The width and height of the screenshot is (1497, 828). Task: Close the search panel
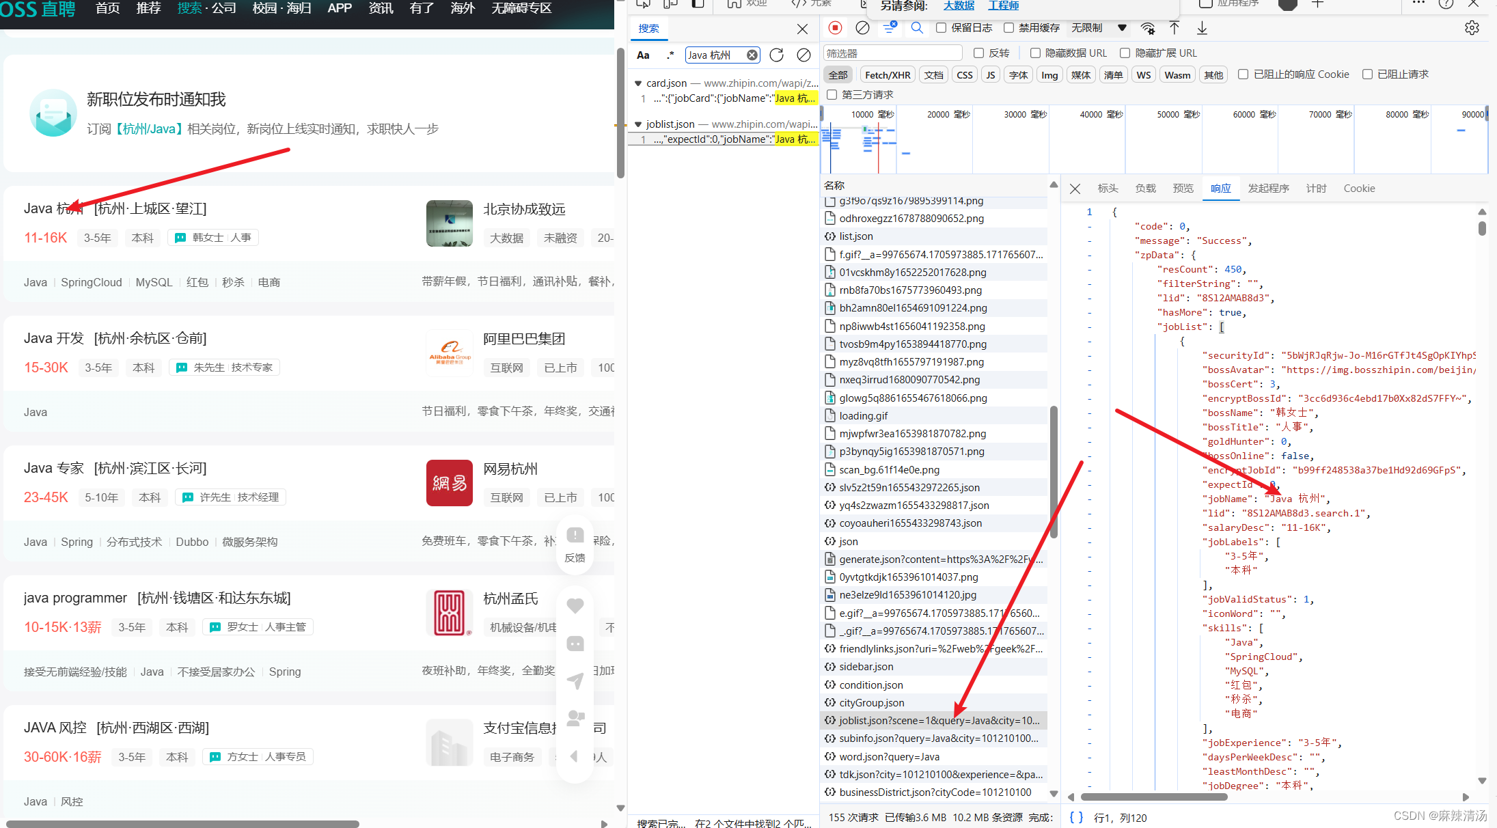coord(803,29)
